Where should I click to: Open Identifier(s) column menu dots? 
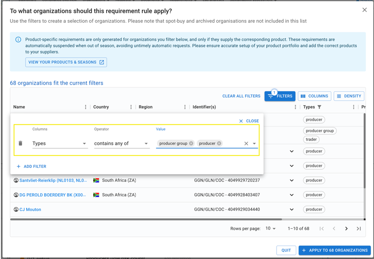295,107
